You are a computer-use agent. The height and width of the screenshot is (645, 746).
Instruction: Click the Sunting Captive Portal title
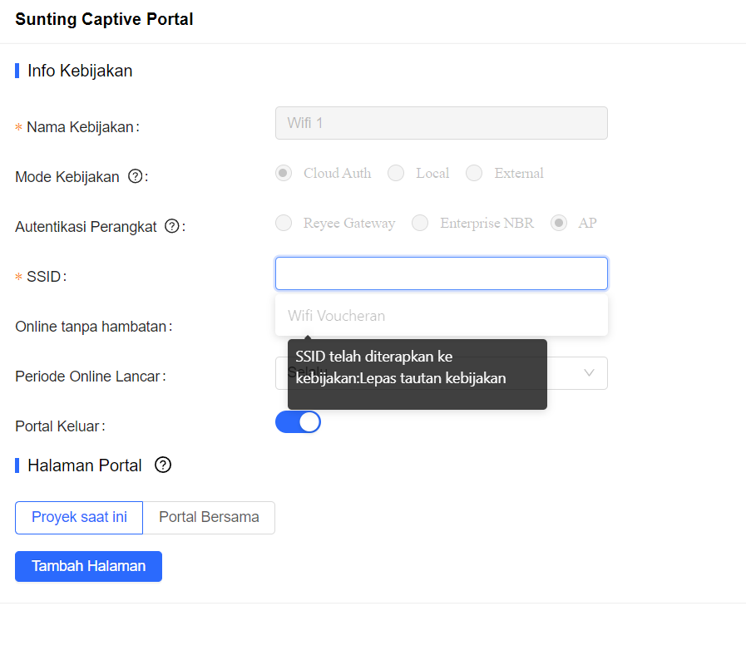[104, 19]
